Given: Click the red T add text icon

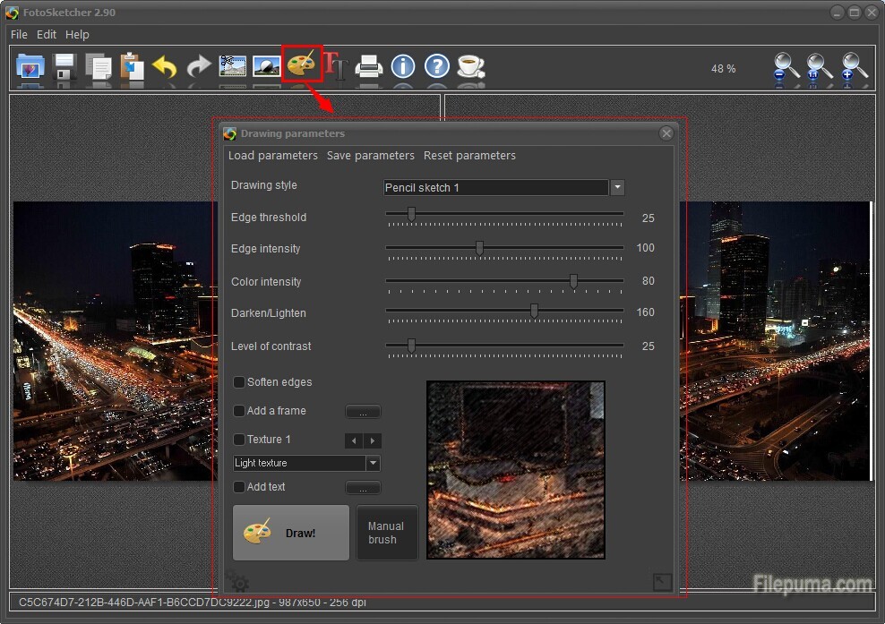Looking at the screenshot, I should (x=336, y=65).
